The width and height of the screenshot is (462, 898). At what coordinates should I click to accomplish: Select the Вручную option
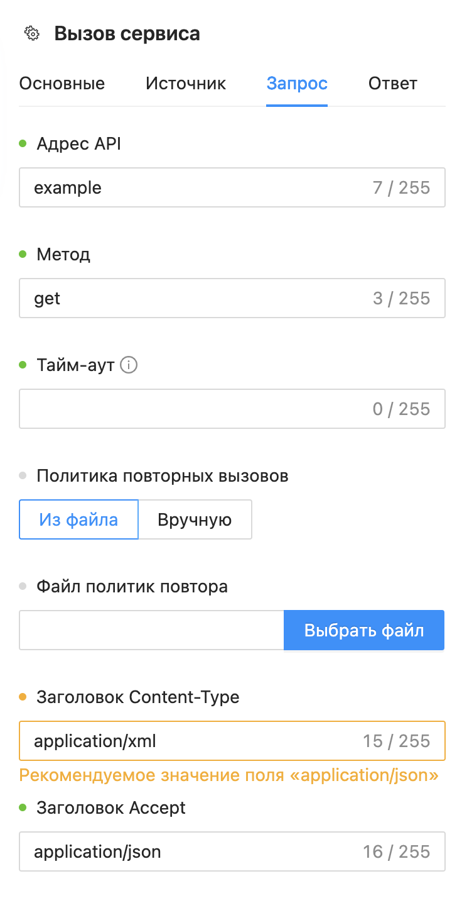point(195,519)
